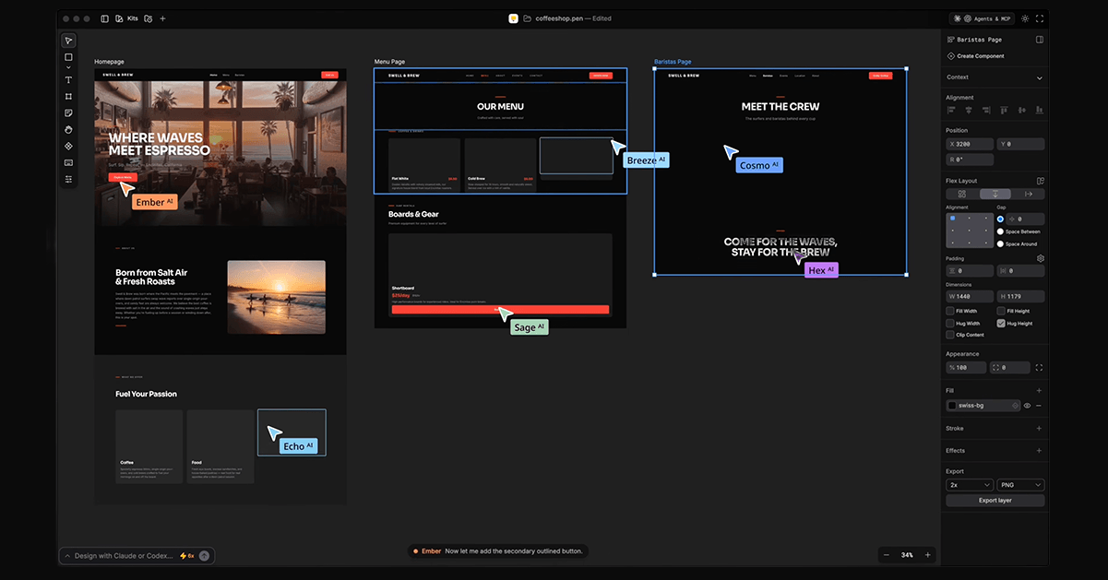Click the swiss-bg fill color swatch
Screen dimensions: 1108x580
(952, 406)
